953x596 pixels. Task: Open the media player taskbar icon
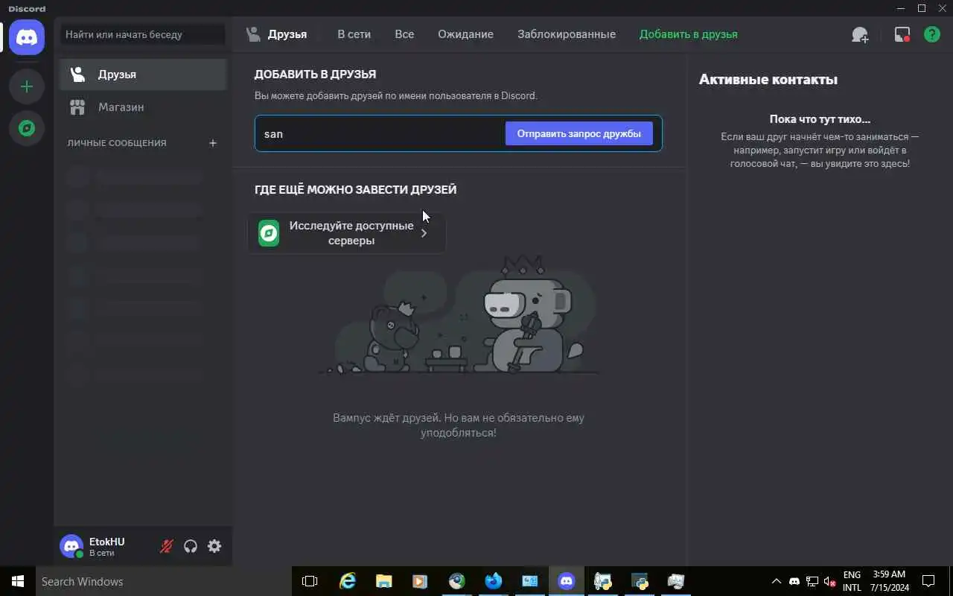click(x=420, y=581)
